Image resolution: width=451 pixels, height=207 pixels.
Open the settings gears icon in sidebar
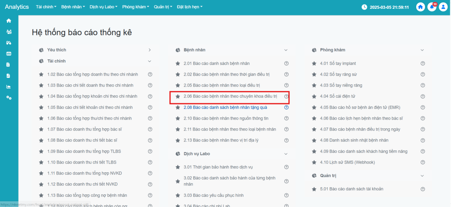click(x=9, y=98)
